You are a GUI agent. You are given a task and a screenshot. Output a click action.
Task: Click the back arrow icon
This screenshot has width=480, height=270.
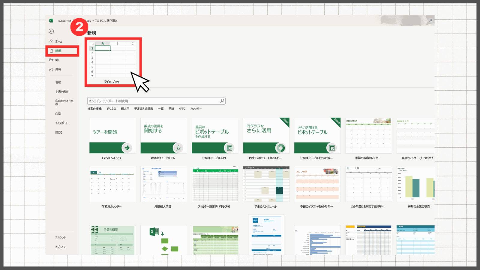click(51, 31)
